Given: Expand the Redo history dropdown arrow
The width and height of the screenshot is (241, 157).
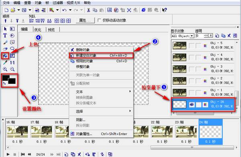Looking at the screenshot, I should coord(82,10).
